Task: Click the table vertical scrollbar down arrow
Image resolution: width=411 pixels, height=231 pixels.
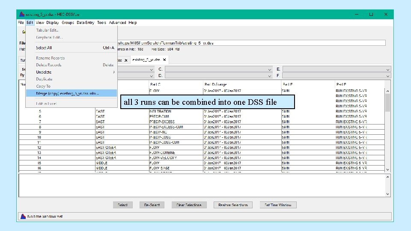Action: coord(388,169)
